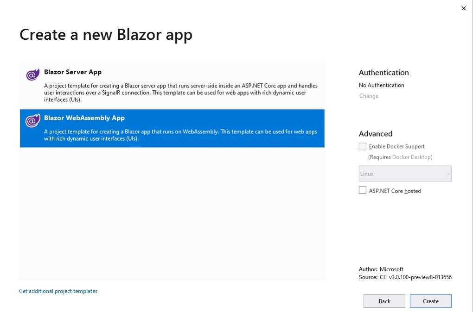Screen dimensions: 473x312
Task: Toggle the Enable Docker Support checkbox
Action: tap(363, 146)
